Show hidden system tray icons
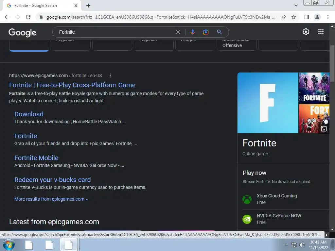 (x=286, y=245)
